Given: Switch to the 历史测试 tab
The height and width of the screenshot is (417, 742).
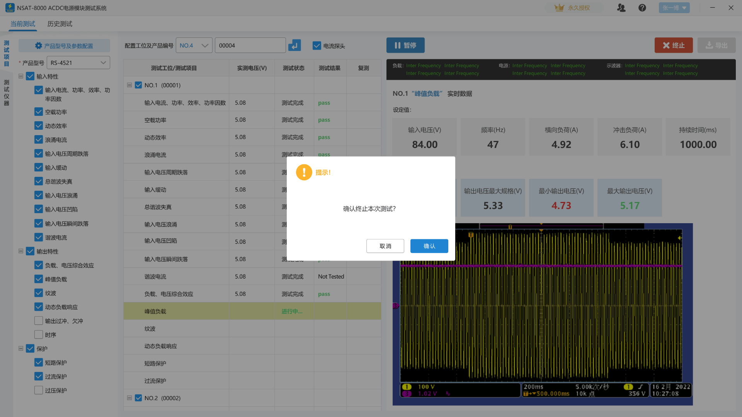Looking at the screenshot, I should click(x=60, y=24).
